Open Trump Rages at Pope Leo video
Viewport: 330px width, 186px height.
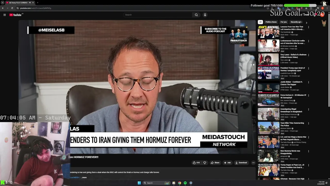click(292, 166)
